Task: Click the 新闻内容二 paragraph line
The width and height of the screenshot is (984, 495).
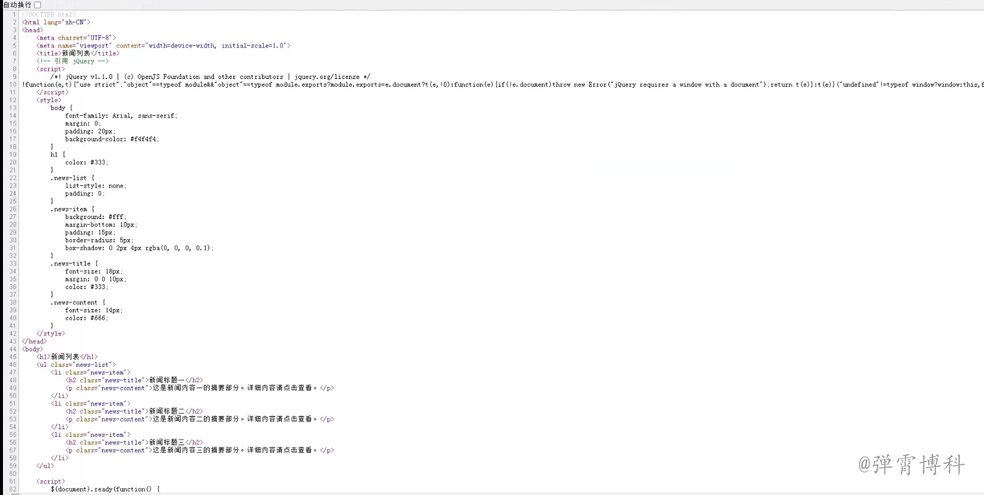Action: pos(200,419)
